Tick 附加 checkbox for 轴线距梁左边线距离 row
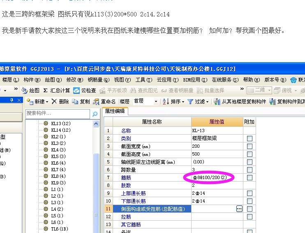Image resolution: width=305 pixels, height=233 pixels. click(x=250, y=162)
